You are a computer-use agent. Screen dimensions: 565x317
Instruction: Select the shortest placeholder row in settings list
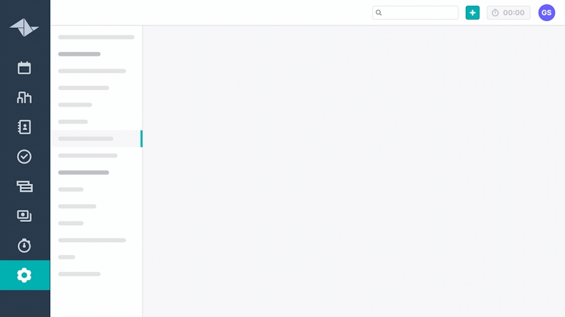pos(67,257)
